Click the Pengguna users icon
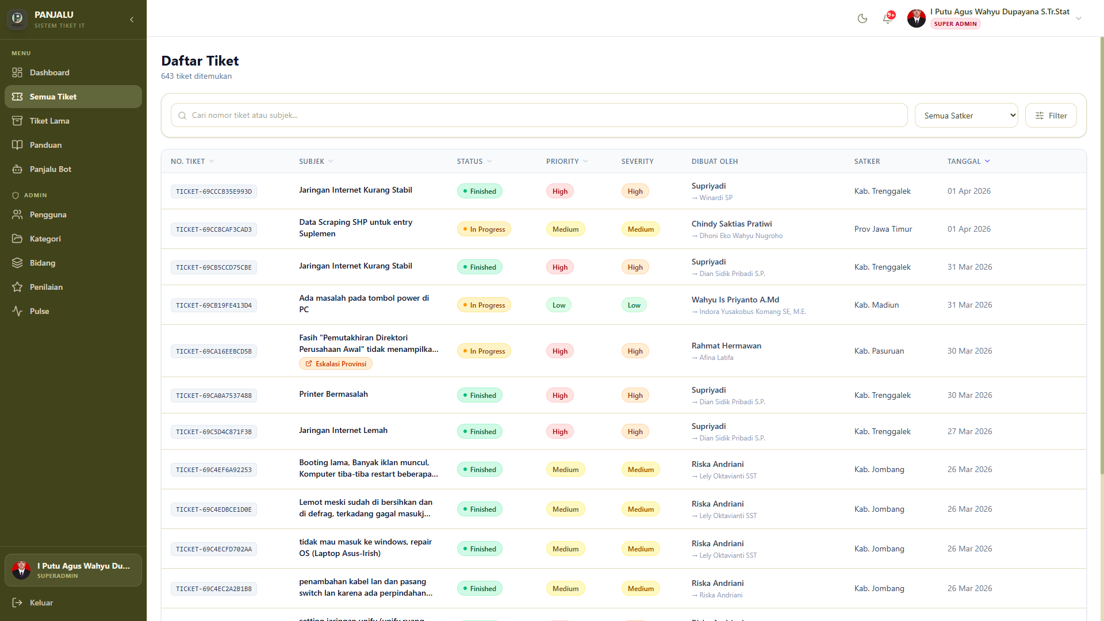This screenshot has width=1104, height=621. tap(17, 214)
